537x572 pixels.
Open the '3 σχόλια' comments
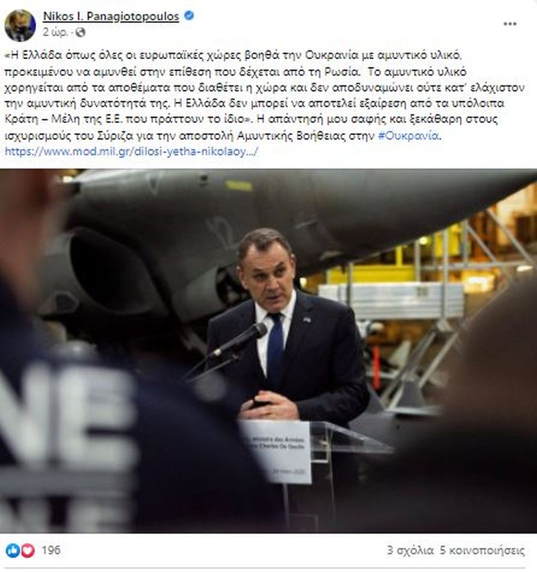click(x=410, y=551)
